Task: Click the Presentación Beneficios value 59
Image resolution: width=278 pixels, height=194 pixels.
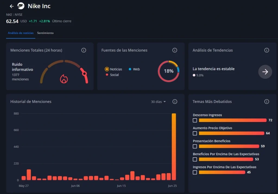Action: point(263,146)
